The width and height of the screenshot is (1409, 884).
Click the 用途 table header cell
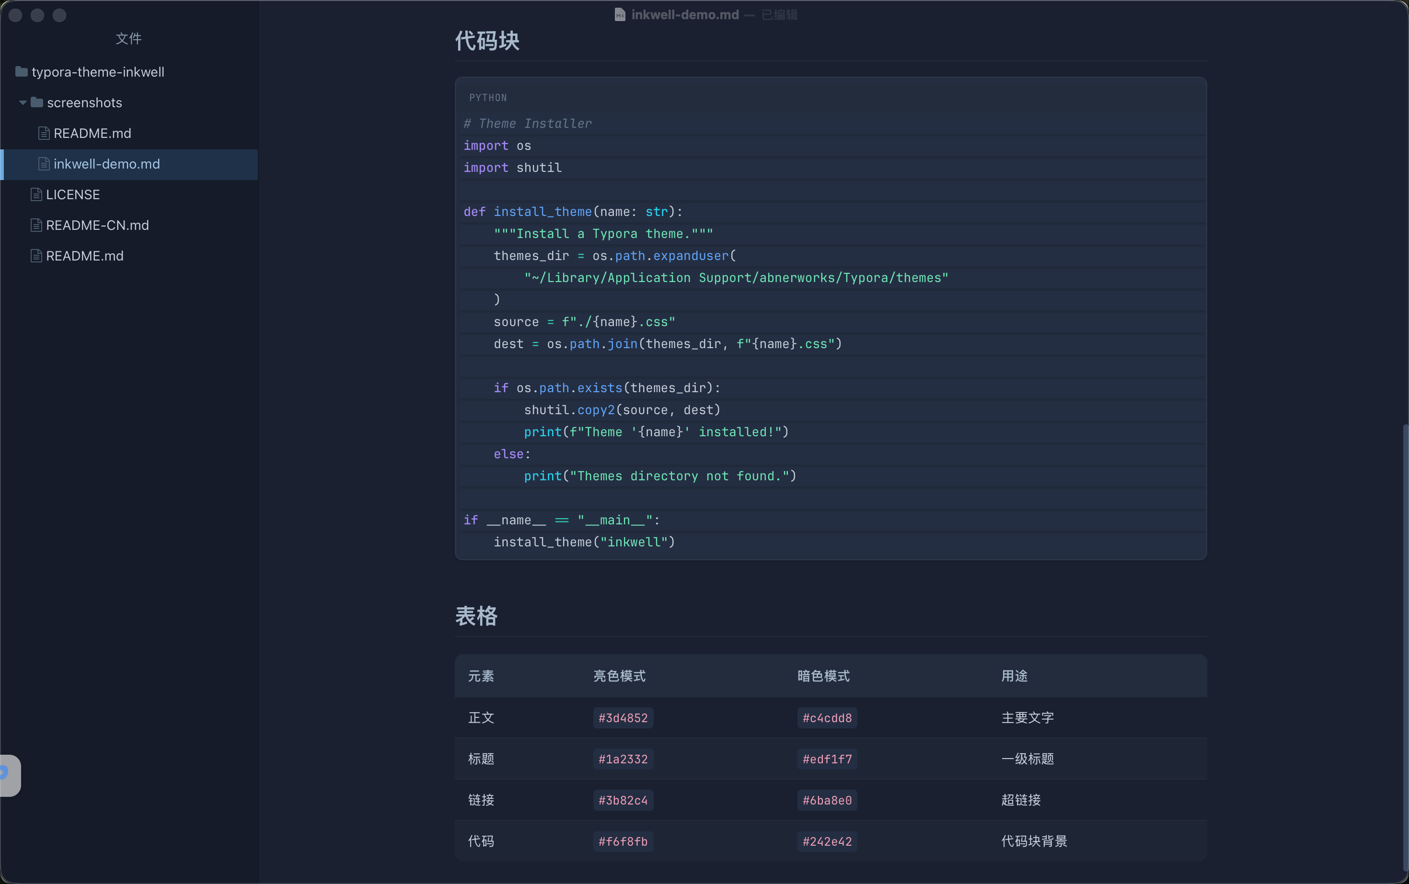coord(1014,676)
